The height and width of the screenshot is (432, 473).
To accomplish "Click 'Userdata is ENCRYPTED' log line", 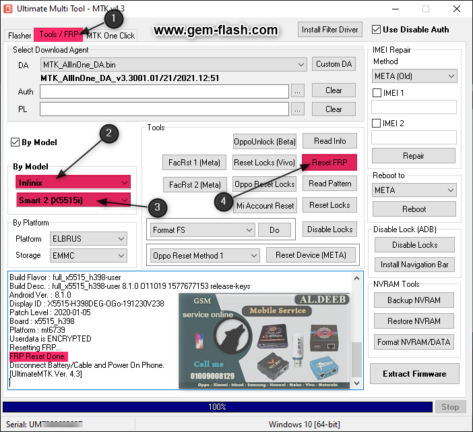I will 50,339.
